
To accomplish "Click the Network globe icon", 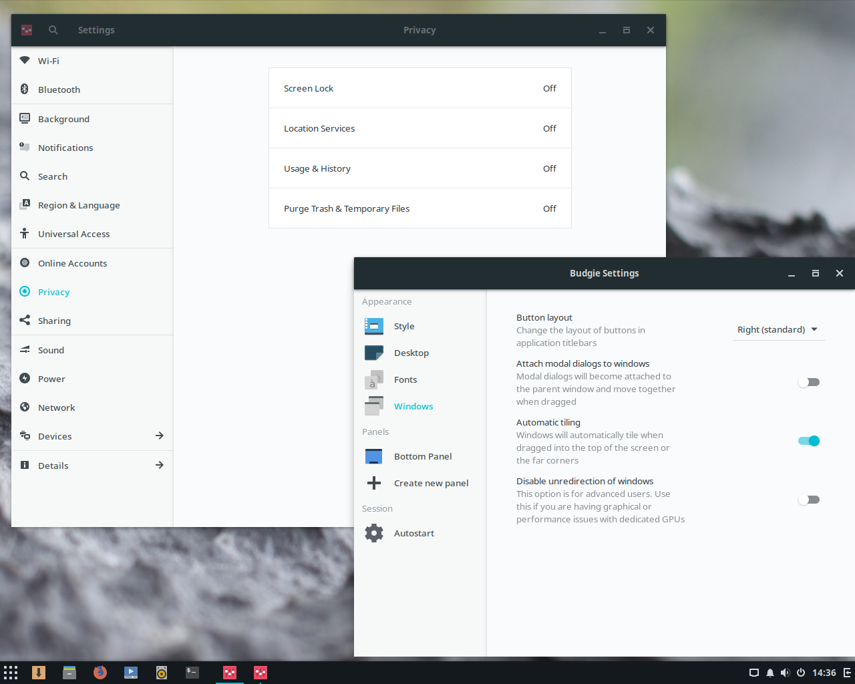I will click(x=25, y=407).
